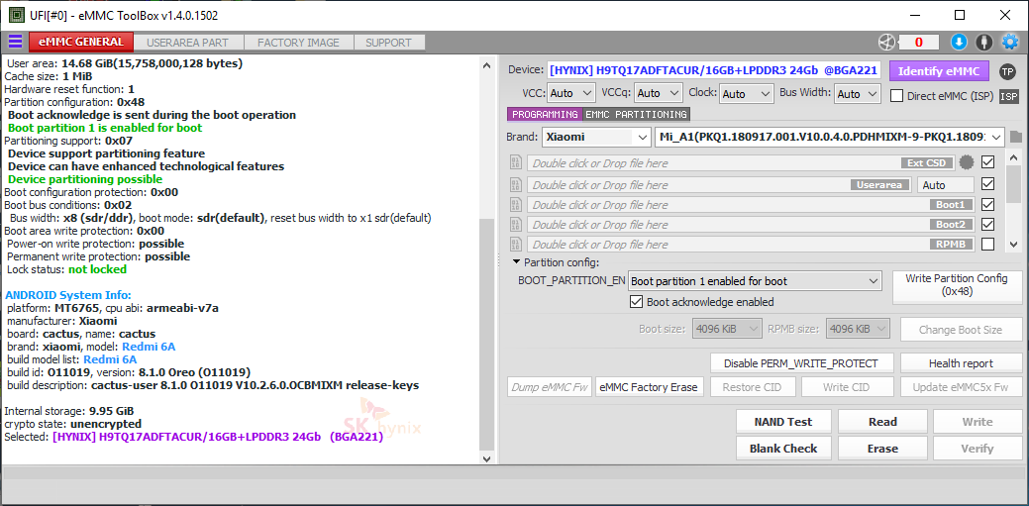1029x506 pixels.
Task: Open the RPMB size 4096 KiB dropdown
Action: click(858, 330)
